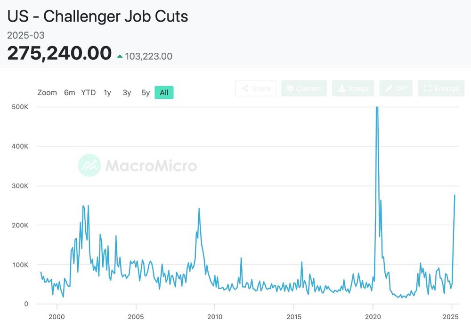Choose the 3y zoom range
The width and height of the screenshot is (471, 331).
[x=127, y=93]
